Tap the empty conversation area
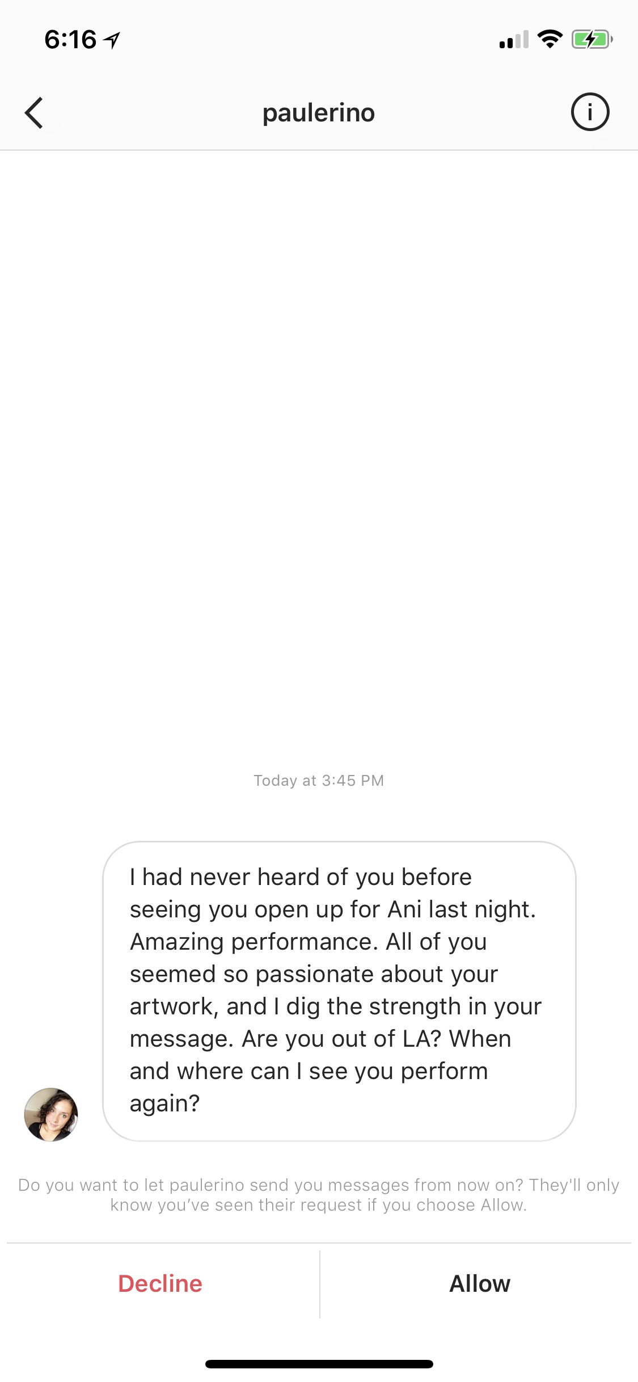This screenshot has height=1382, width=638. tap(319, 454)
